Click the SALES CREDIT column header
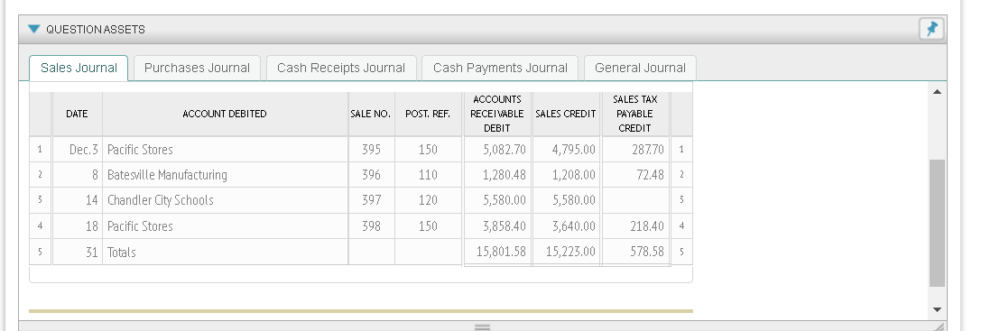The image size is (1000, 331). coord(566,114)
